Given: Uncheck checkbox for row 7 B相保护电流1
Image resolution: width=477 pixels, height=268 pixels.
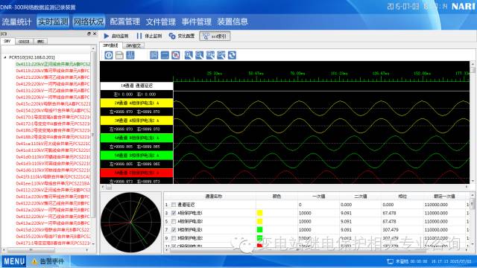Looking at the screenshot, I should click(x=174, y=230).
